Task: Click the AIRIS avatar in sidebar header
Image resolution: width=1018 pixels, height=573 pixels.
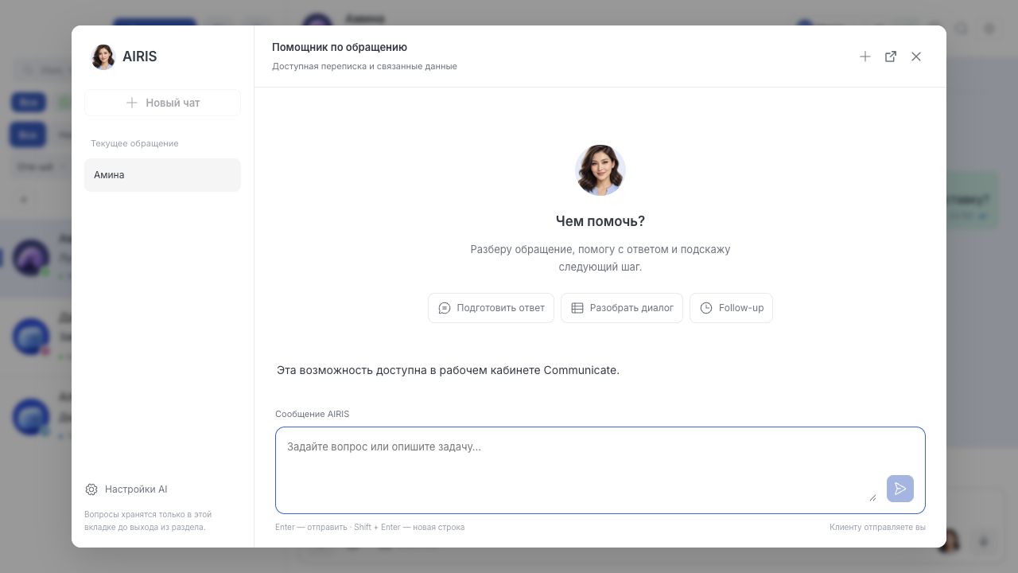Action: (x=103, y=57)
